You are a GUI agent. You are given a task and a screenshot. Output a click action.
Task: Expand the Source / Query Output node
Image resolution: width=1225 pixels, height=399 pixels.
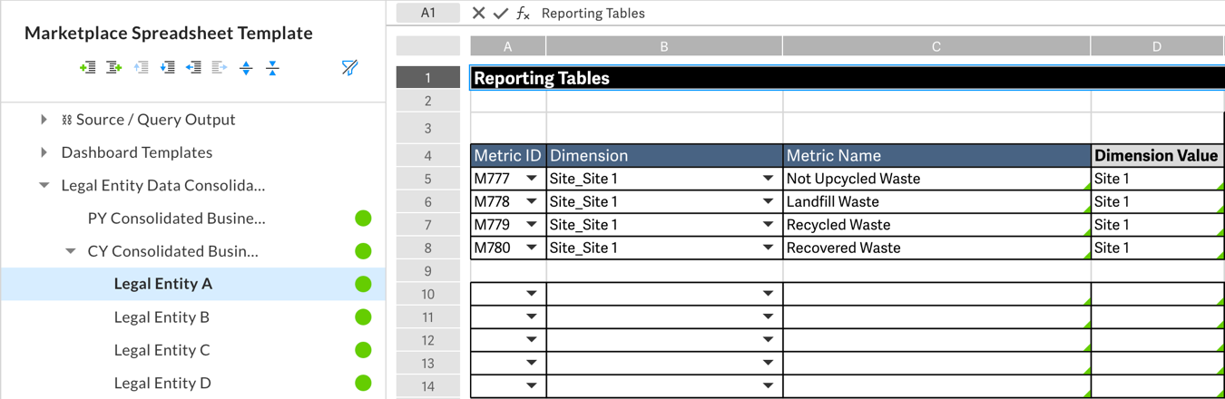(44, 120)
